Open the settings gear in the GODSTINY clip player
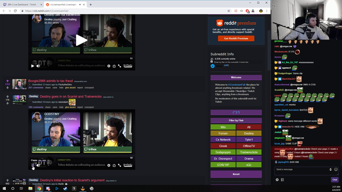342x192 pixels. 108,165
